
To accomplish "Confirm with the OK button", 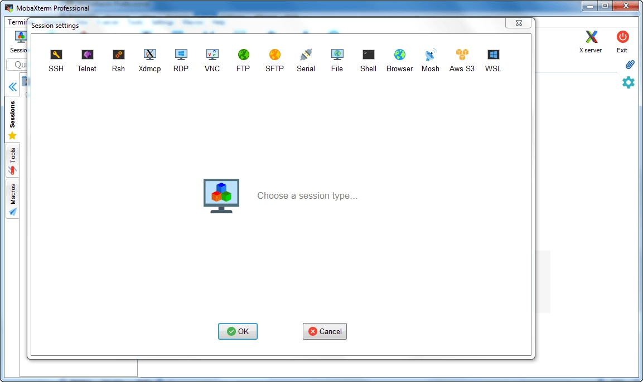I will [x=238, y=331].
